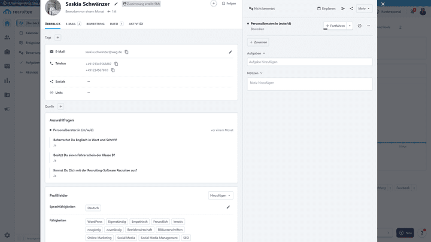Image resolution: width=431 pixels, height=242 pixels.
Task: Open the megaphone icon in sidebar
Action: coord(7,109)
